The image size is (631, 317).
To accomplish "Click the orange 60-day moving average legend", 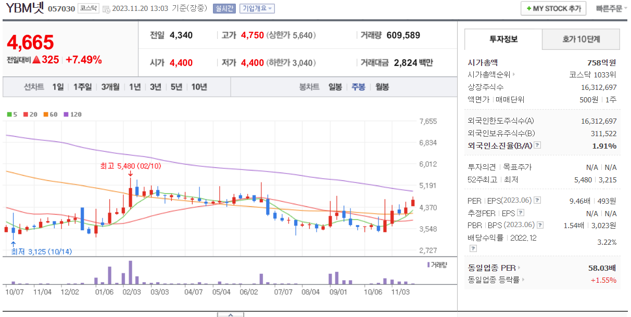I will (49, 114).
